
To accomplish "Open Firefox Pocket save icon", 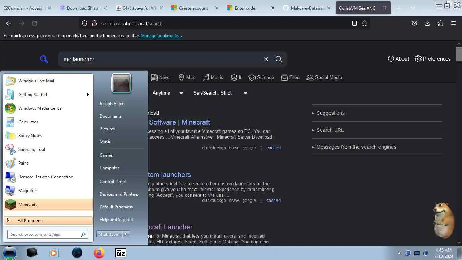I will click(x=414, y=23).
